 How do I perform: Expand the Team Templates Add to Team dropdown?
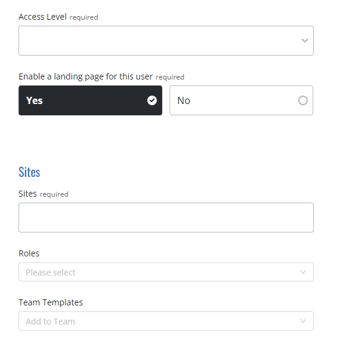pyautogui.click(x=166, y=321)
